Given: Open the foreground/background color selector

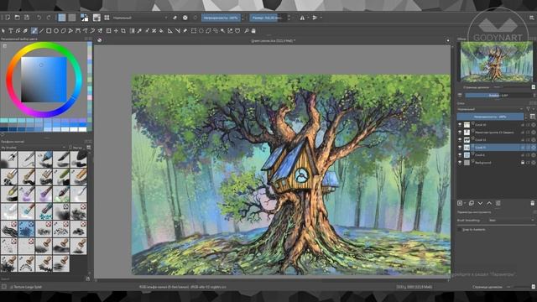Looking at the screenshot, I should point(84,18).
